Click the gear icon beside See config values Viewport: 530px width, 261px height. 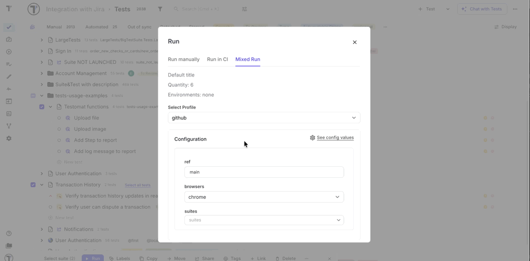pyautogui.click(x=312, y=138)
